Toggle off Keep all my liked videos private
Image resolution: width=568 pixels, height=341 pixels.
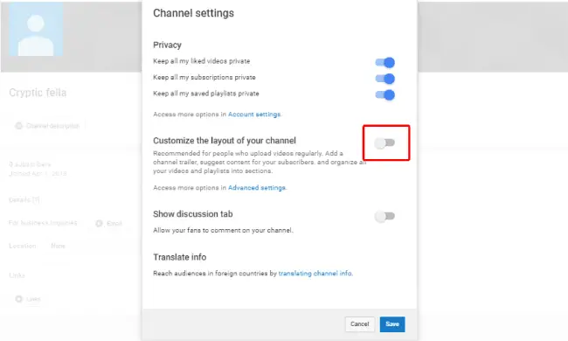(384, 62)
